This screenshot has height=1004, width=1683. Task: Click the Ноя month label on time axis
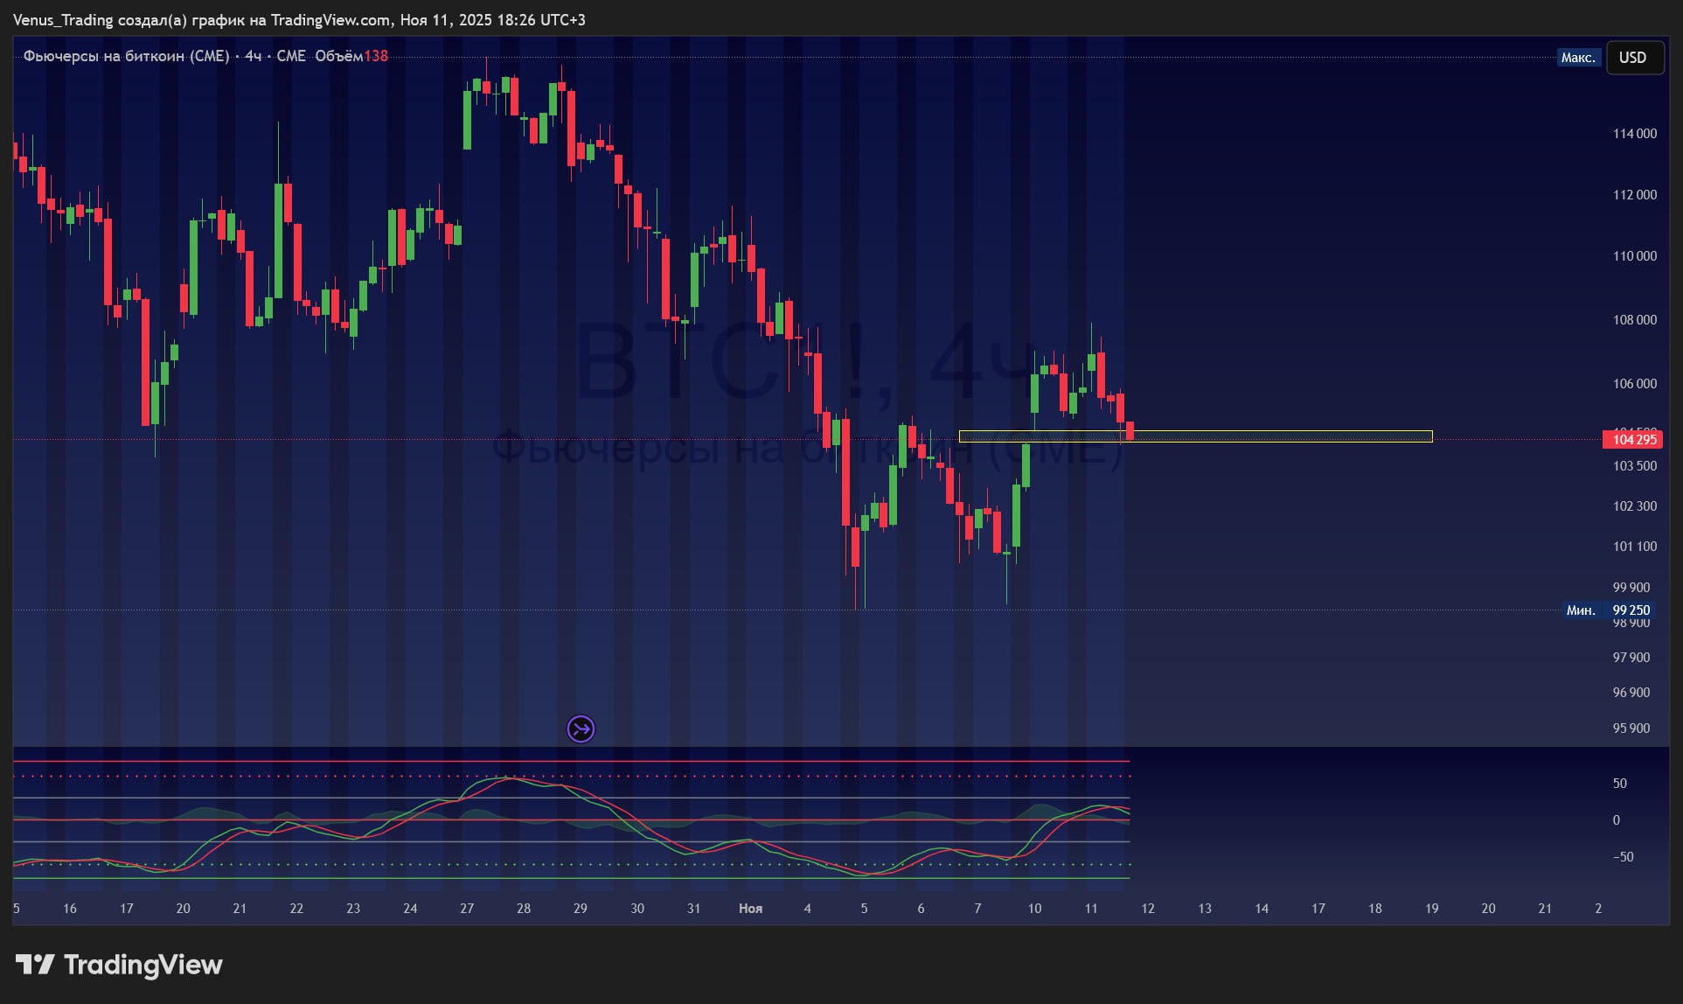pyautogui.click(x=750, y=909)
